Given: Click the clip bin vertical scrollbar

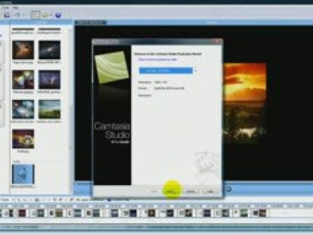Looking at the screenshot, I should 70,110.
